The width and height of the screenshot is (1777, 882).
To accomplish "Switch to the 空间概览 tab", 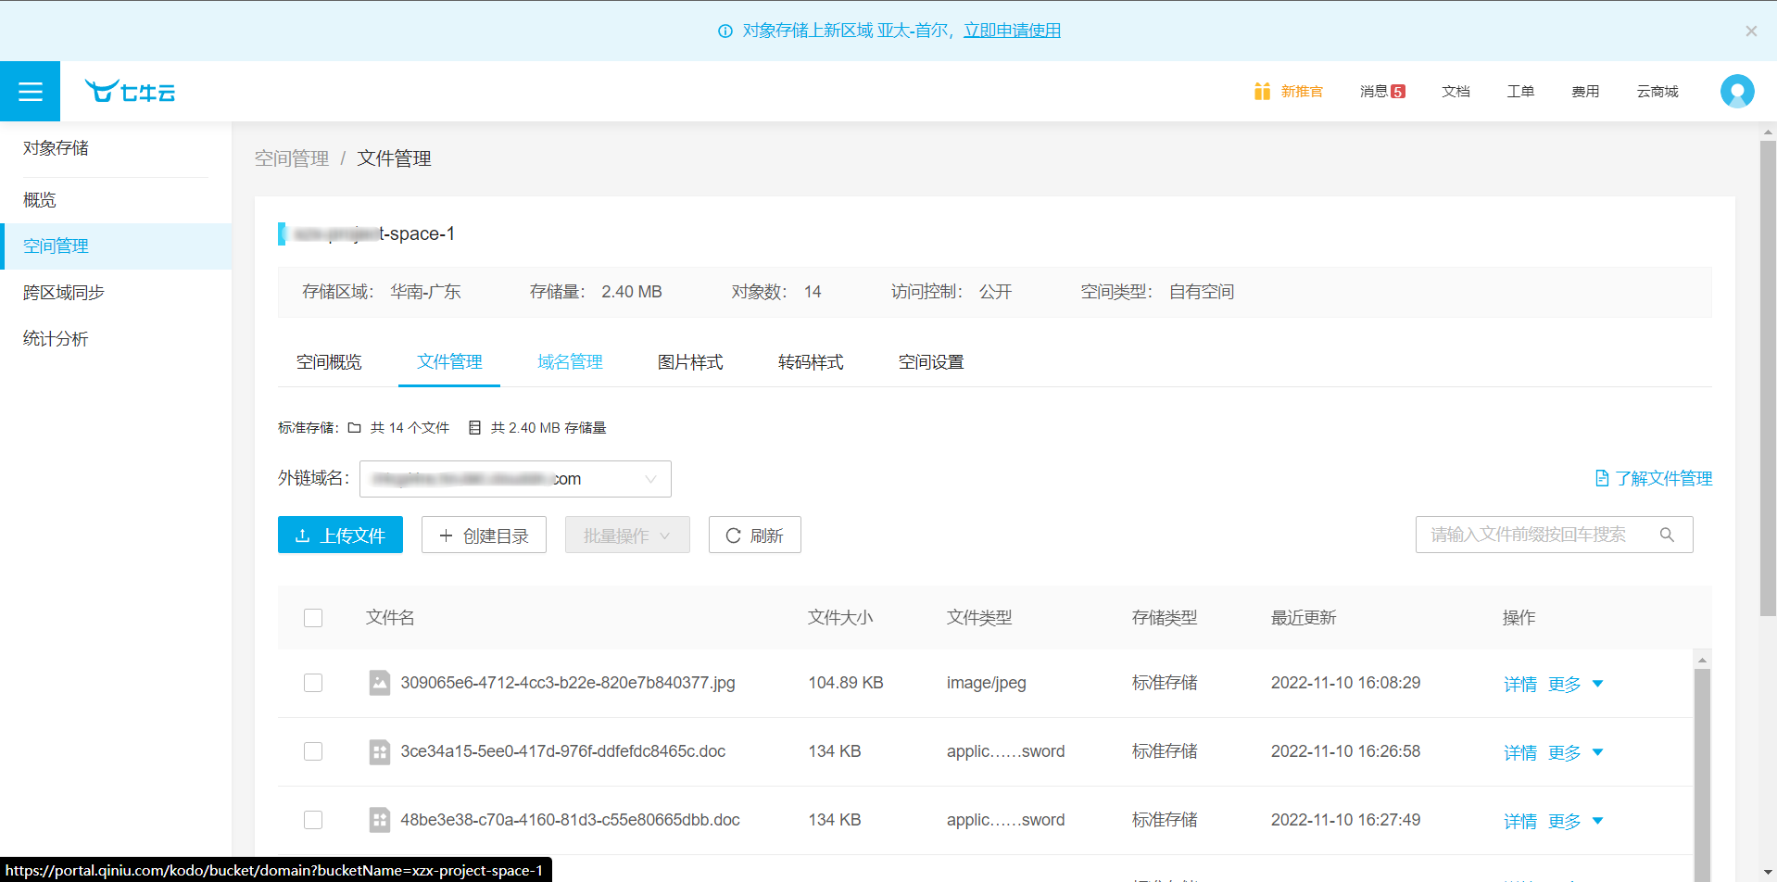I will (x=329, y=362).
